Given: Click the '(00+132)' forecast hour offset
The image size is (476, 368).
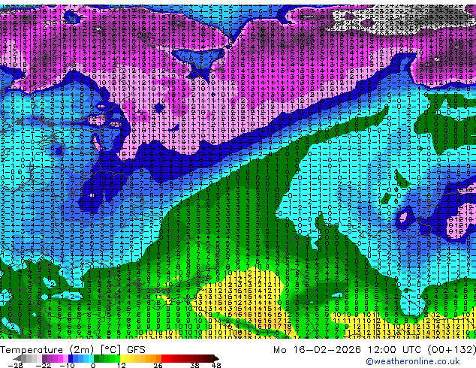Looking at the screenshot, I should [451, 350].
